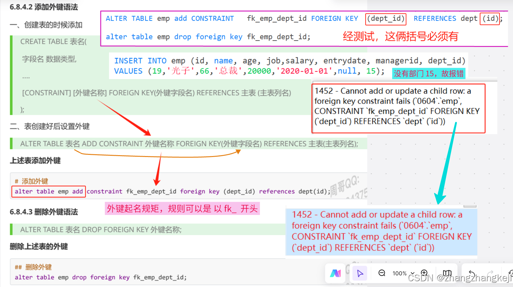Click the 100% zoom percentage value
This screenshot has width=513, height=287.
399,273
